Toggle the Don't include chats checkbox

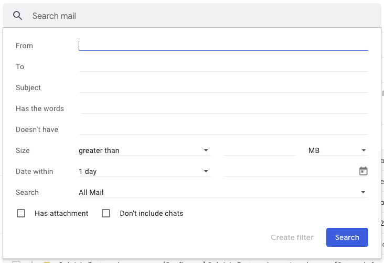(x=106, y=213)
